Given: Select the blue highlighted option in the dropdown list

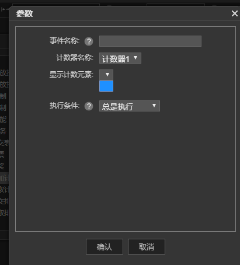Looking at the screenshot, I should 106,86.
